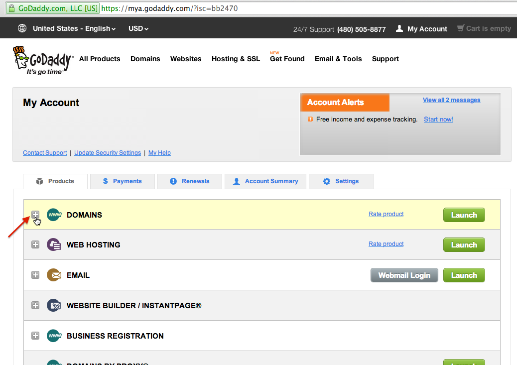Open the Support navigation menu
Viewport: 517px width, 365px height.
(386, 59)
